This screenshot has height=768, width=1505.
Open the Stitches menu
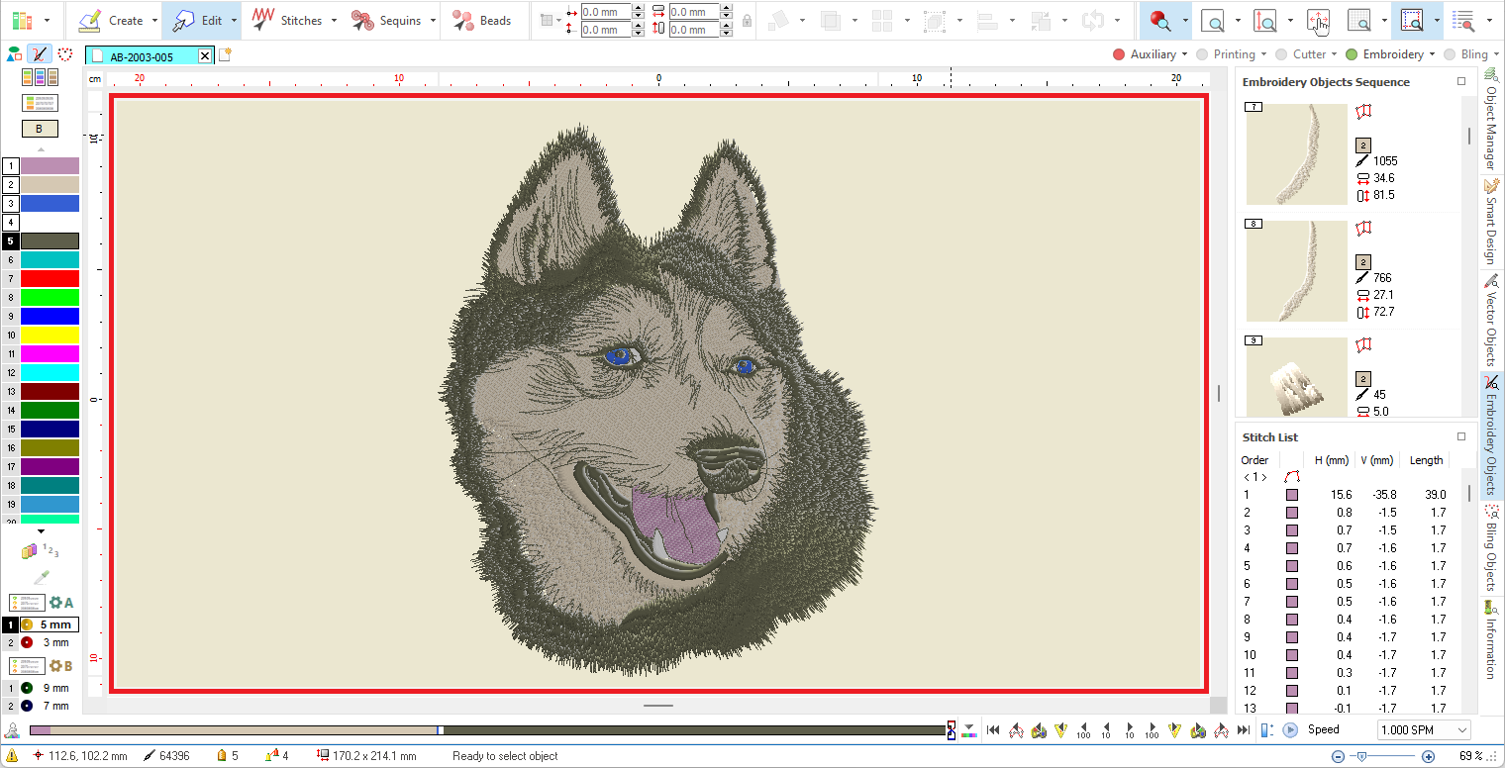tap(293, 20)
